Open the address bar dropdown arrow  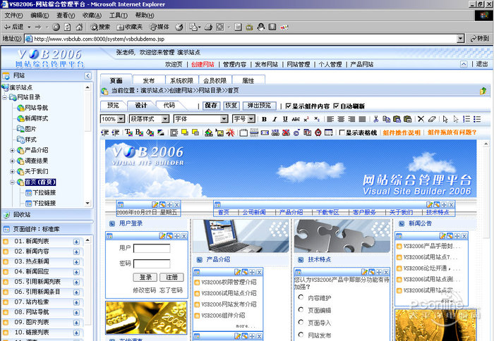tap(460, 39)
